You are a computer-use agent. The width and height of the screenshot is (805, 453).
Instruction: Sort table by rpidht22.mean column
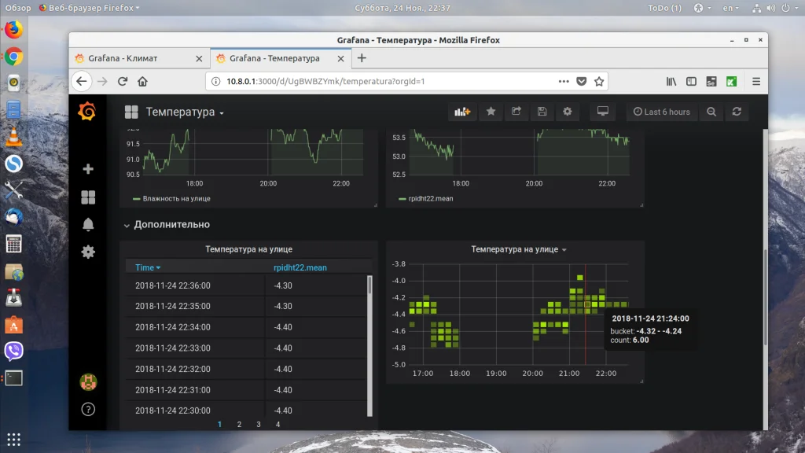(300, 267)
